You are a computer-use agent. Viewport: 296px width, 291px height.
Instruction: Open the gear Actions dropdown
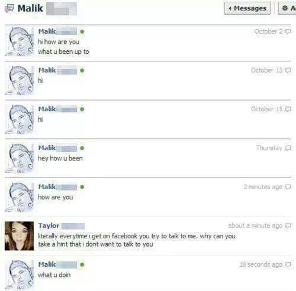[x=287, y=8]
